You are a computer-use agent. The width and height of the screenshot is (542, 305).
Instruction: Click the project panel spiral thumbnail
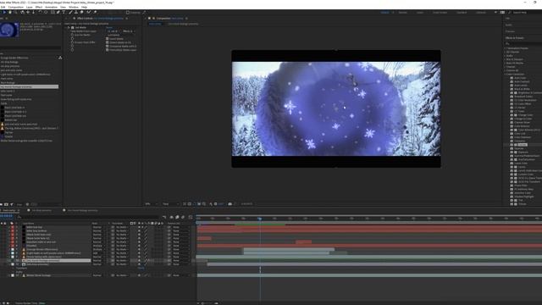coord(9,30)
